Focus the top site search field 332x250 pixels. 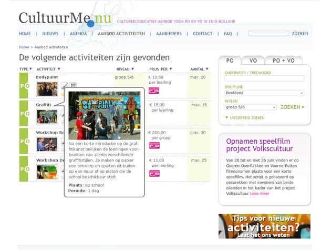click(268, 33)
